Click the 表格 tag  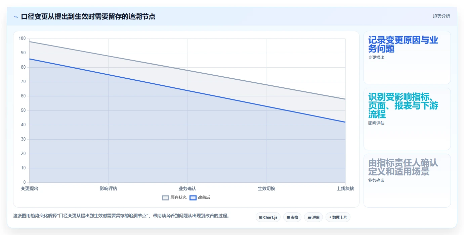[x=292, y=217]
